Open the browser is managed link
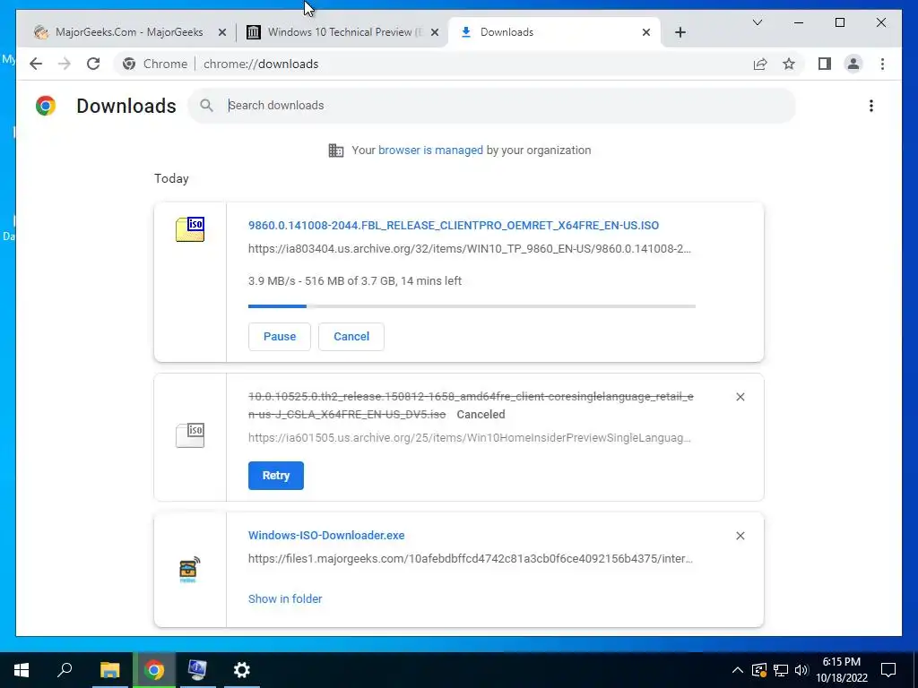 430,150
